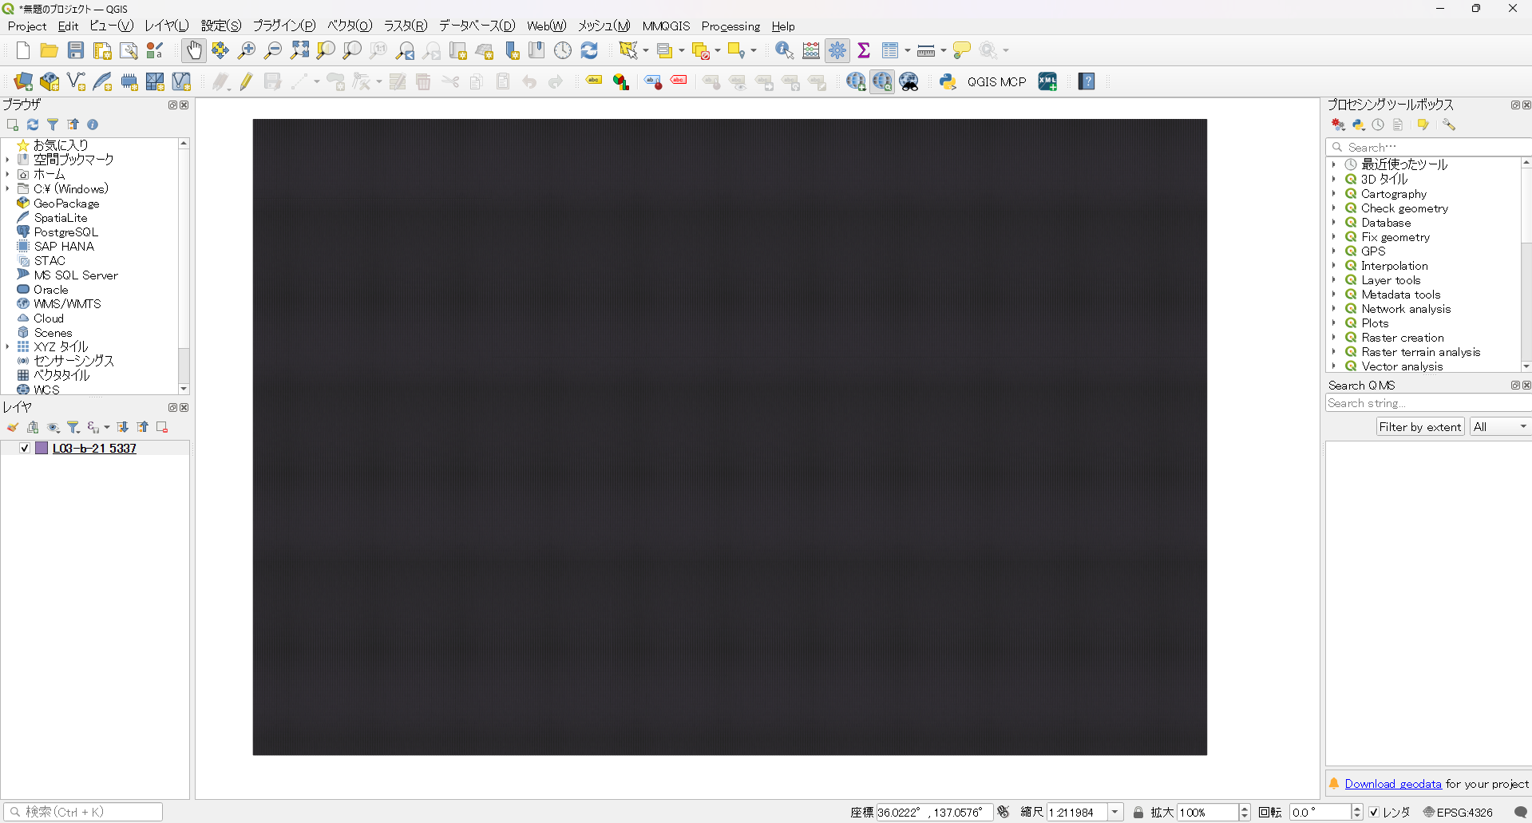Save project with the floppy disk icon

[x=76, y=50]
